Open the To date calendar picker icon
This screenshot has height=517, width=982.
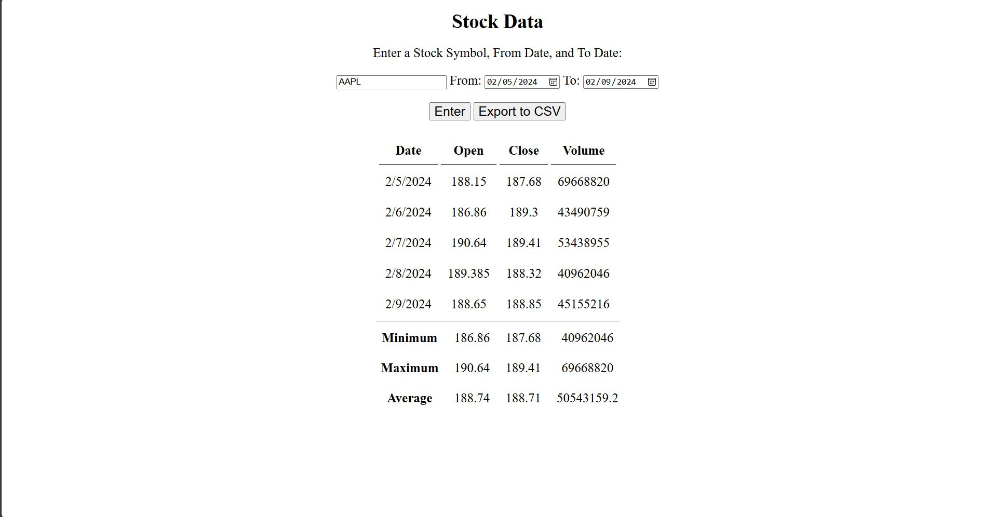652,82
